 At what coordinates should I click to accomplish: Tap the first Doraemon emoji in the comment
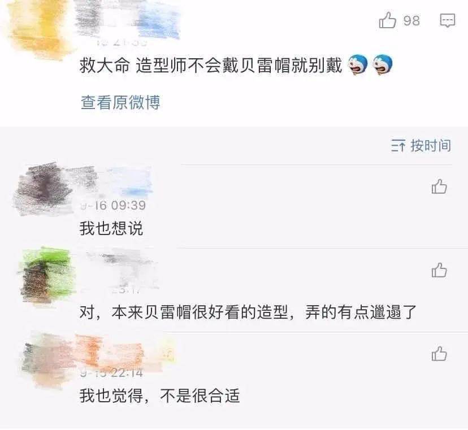(x=358, y=64)
